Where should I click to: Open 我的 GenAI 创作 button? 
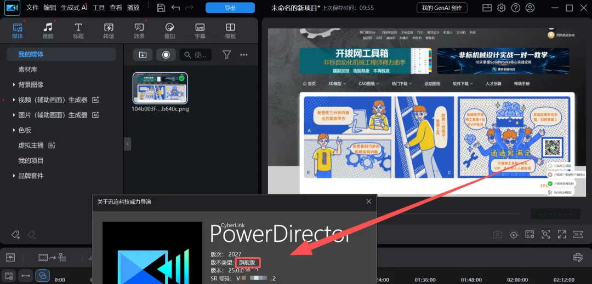coord(442,8)
